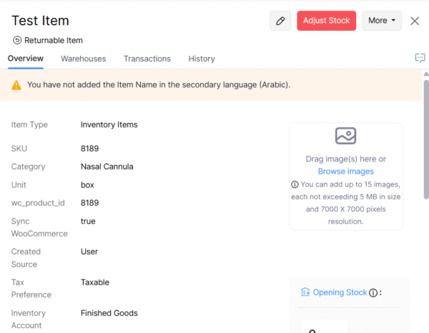Viewport: 429px width, 333px height.
Task: Close the Test Item details panel
Action: [x=415, y=21]
